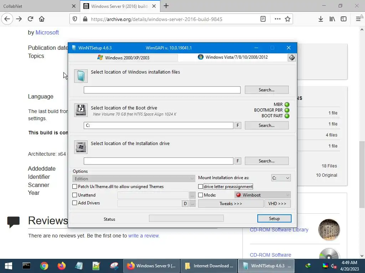Click the Status progress bar

pyautogui.click(x=186, y=218)
